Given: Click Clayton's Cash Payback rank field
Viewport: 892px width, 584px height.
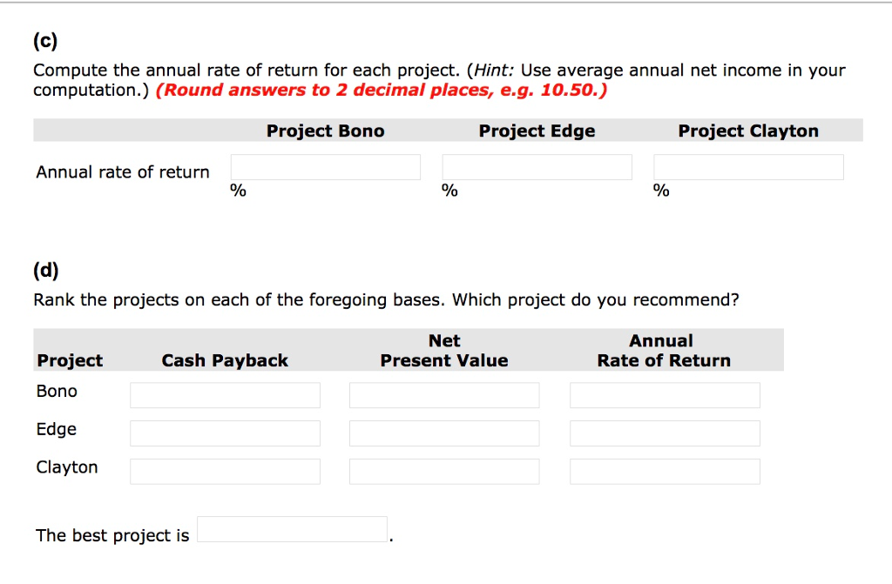Looking at the screenshot, I should click(225, 472).
